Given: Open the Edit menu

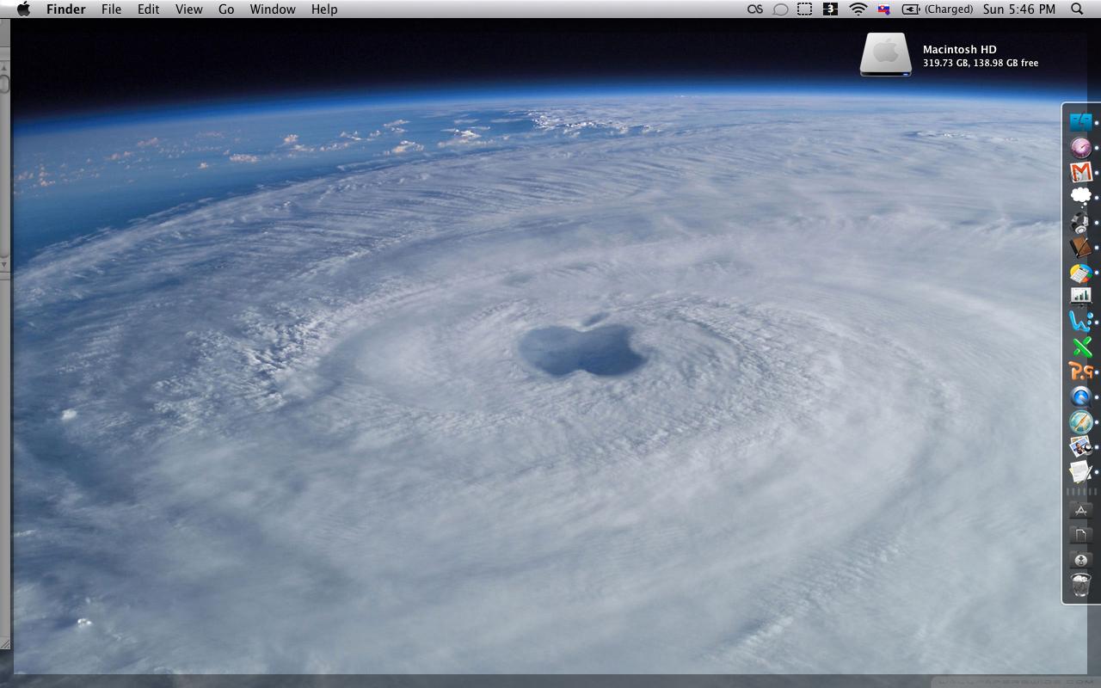Looking at the screenshot, I should 148,9.
